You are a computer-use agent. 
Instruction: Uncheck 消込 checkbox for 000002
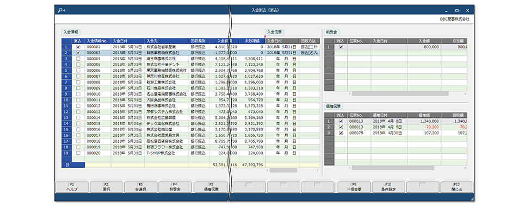tap(78, 47)
